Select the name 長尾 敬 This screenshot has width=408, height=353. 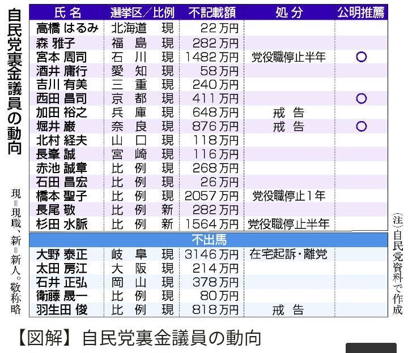pyautogui.click(x=56, y=210)
